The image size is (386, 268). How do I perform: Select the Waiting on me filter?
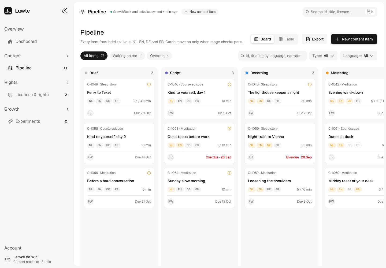(127, 56)
